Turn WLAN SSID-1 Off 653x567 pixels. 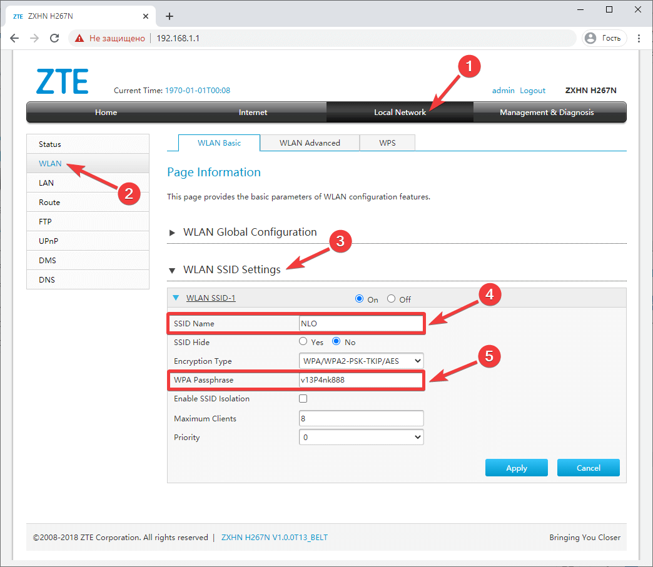click(390, 299)
